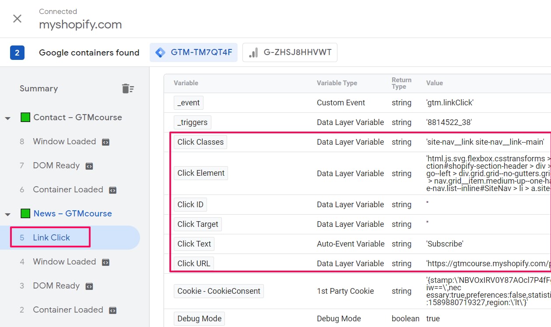The height and width of the screenshot is (327, 551).
Task: Click the 'gtm.linkClick' value
Action: point(450,103)
